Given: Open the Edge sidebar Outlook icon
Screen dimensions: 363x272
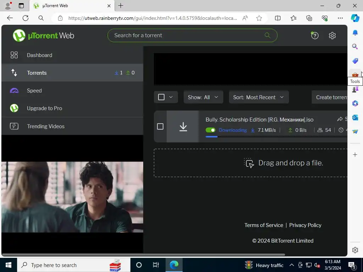Looking at the screenshot, I should (x=355, y=118).
